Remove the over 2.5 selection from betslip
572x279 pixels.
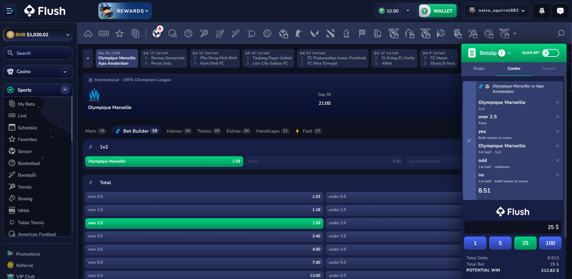(558, 117)
